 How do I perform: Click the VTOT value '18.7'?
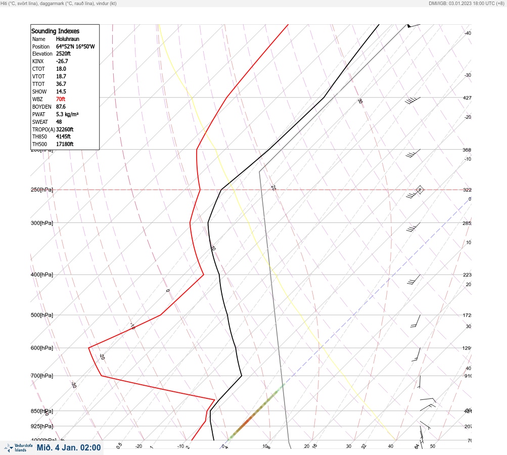click(x=61, y=76)
